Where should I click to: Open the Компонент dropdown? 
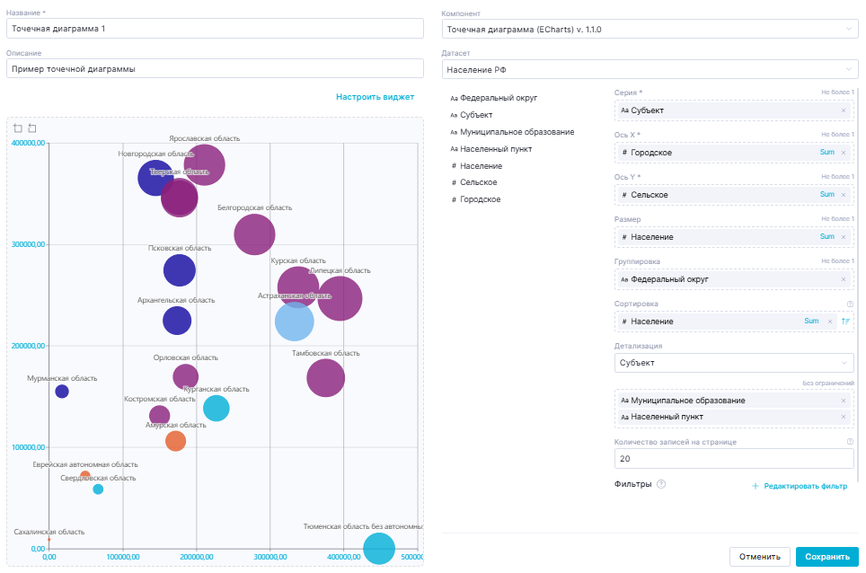[649, 30]
